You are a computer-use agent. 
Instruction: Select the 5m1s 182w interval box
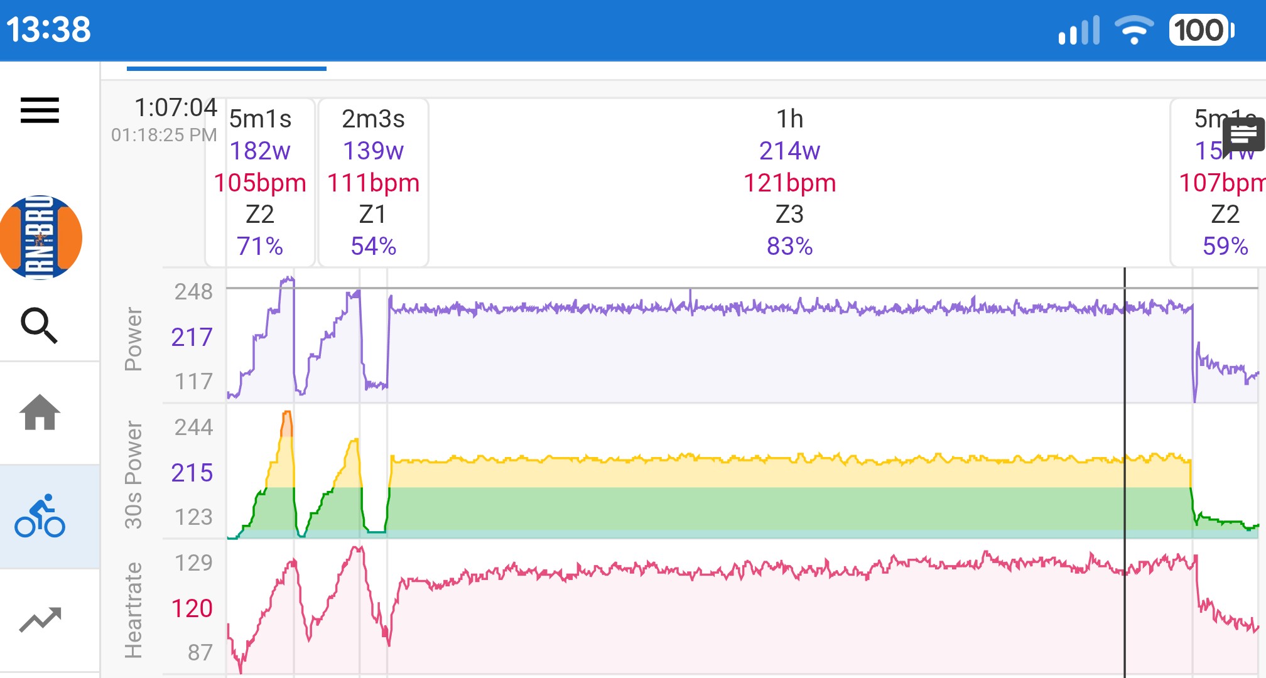pos(260,182)
